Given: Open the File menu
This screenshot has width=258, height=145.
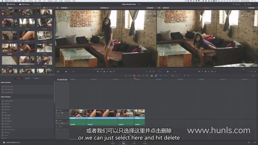Looking at the screenshot, I should (x=17, y=1).
